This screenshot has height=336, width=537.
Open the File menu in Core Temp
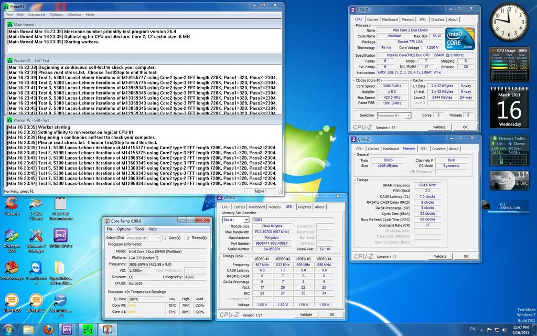(x=110, y=229)
